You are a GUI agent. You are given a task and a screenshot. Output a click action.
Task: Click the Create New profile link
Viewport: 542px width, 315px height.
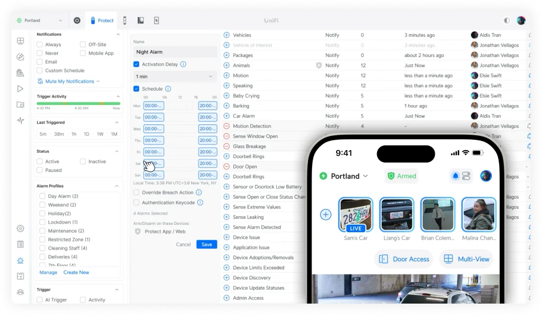click(76, 272)
